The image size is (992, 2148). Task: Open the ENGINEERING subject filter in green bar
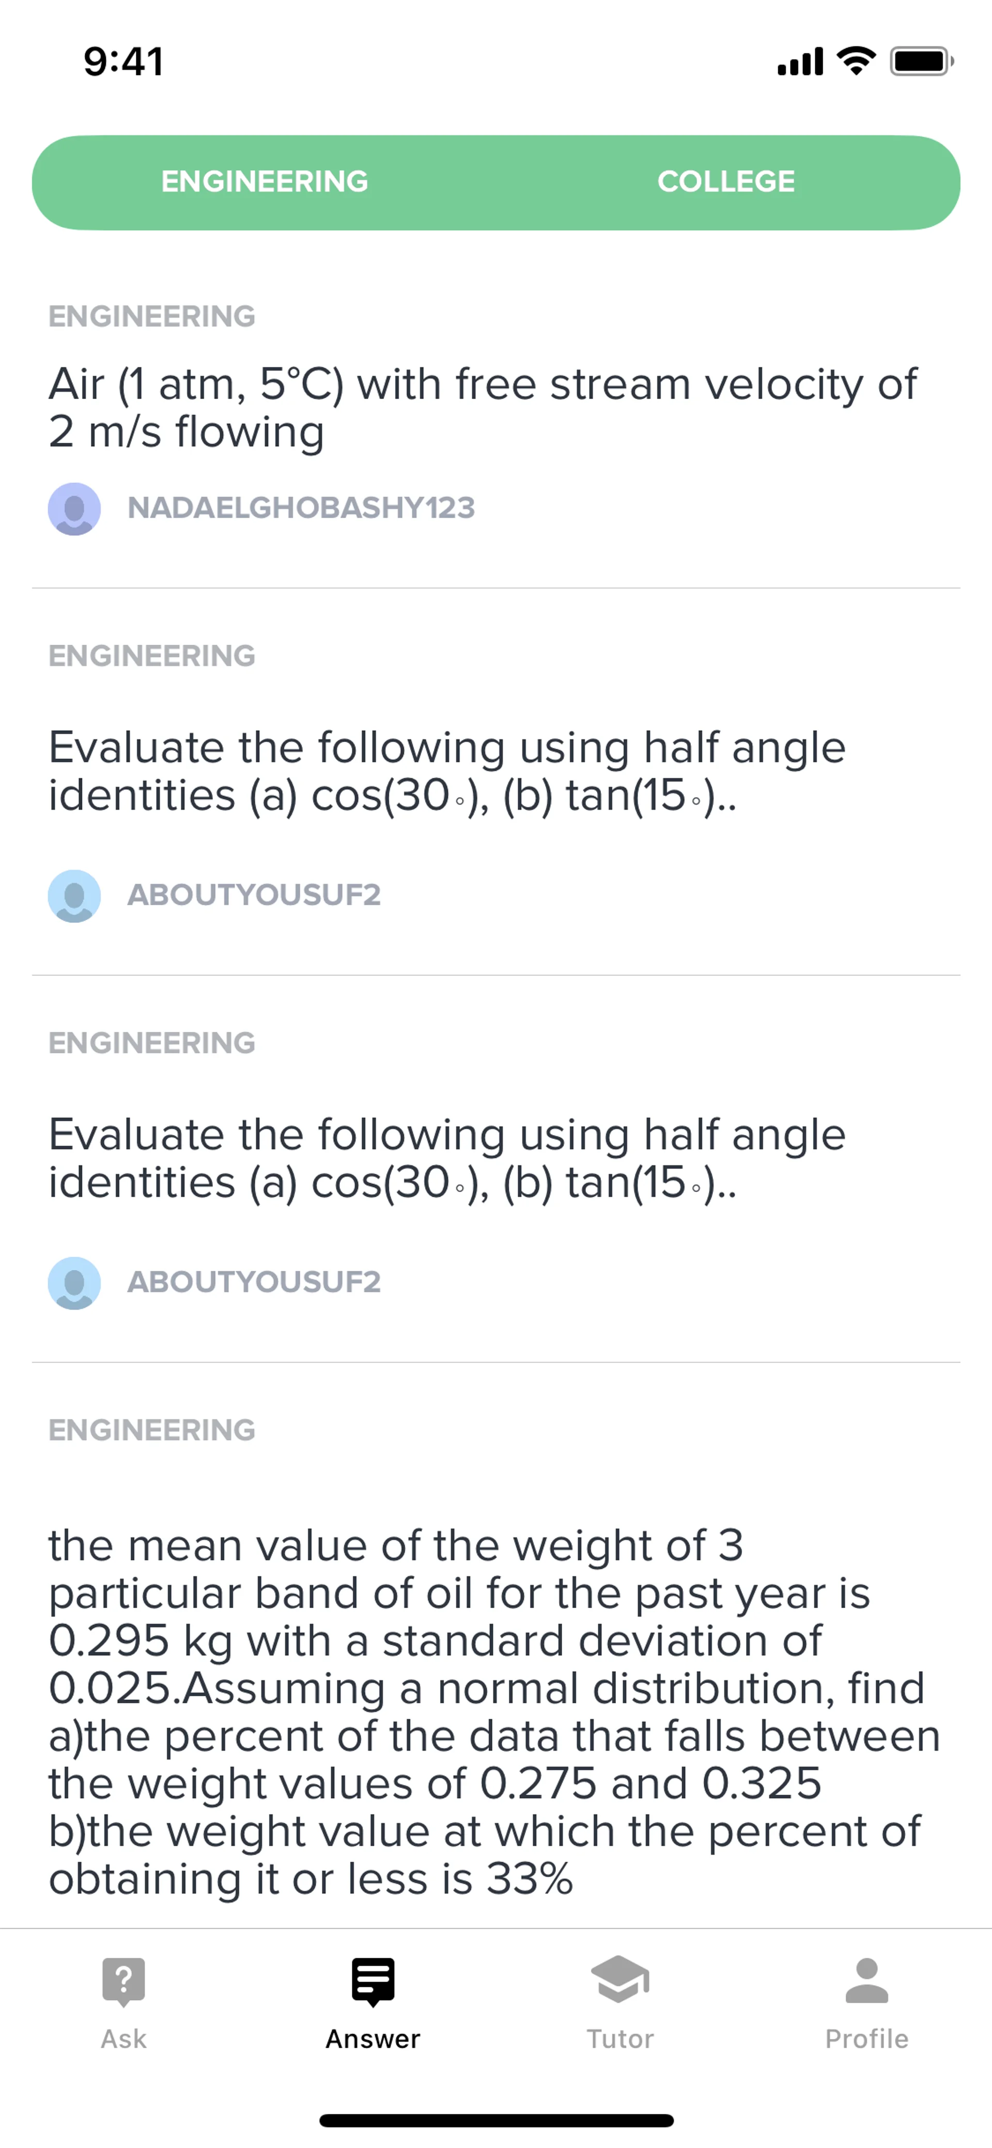(264, 182)
